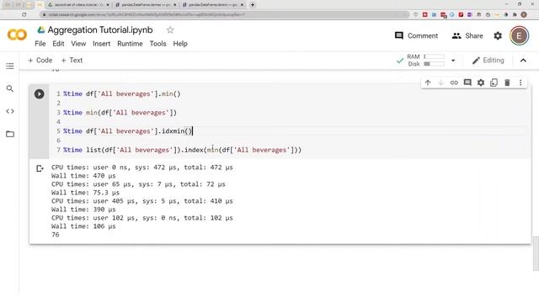This screenshot has width=539, height=303.
Task: Open the File menu
Action: point(40,44)
